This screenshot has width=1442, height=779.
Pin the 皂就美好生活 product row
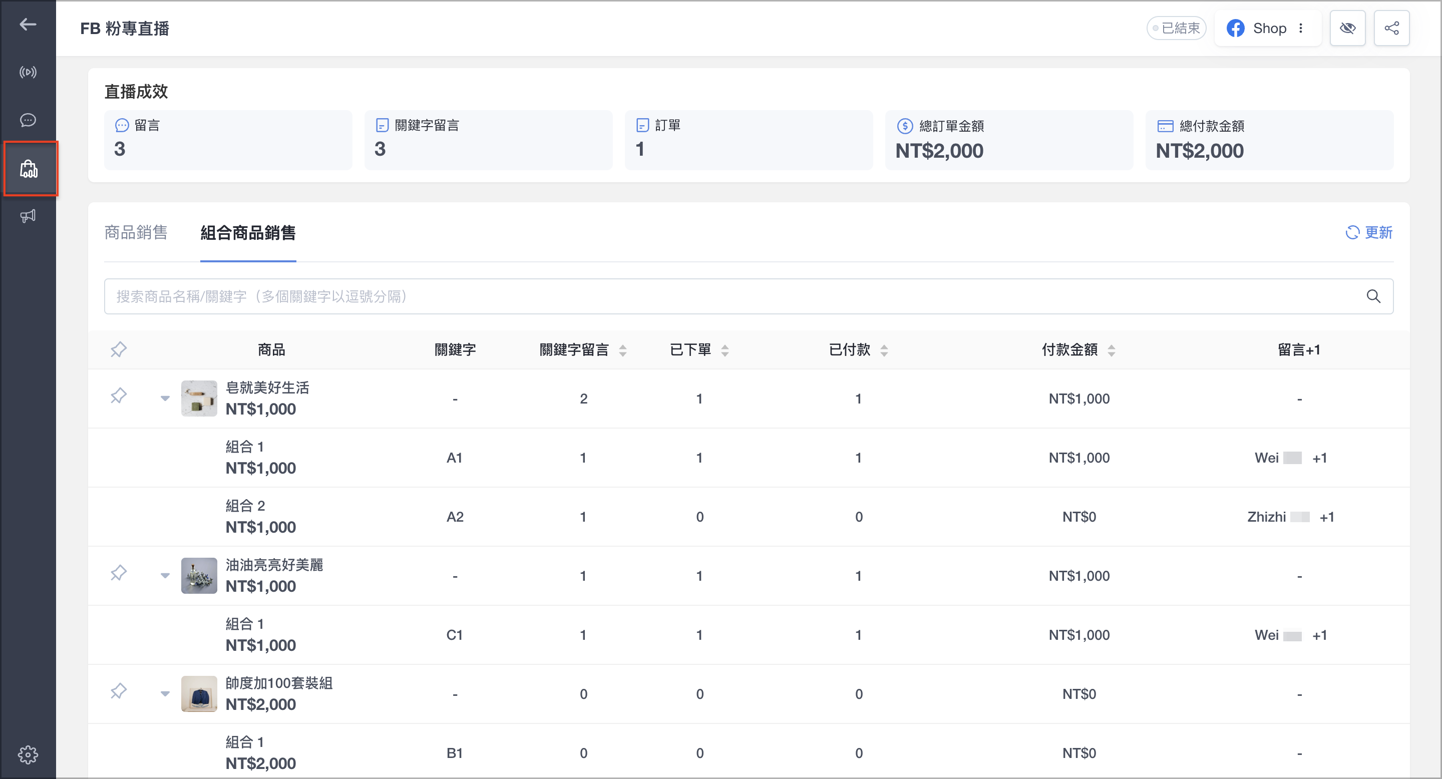[118, 396]
